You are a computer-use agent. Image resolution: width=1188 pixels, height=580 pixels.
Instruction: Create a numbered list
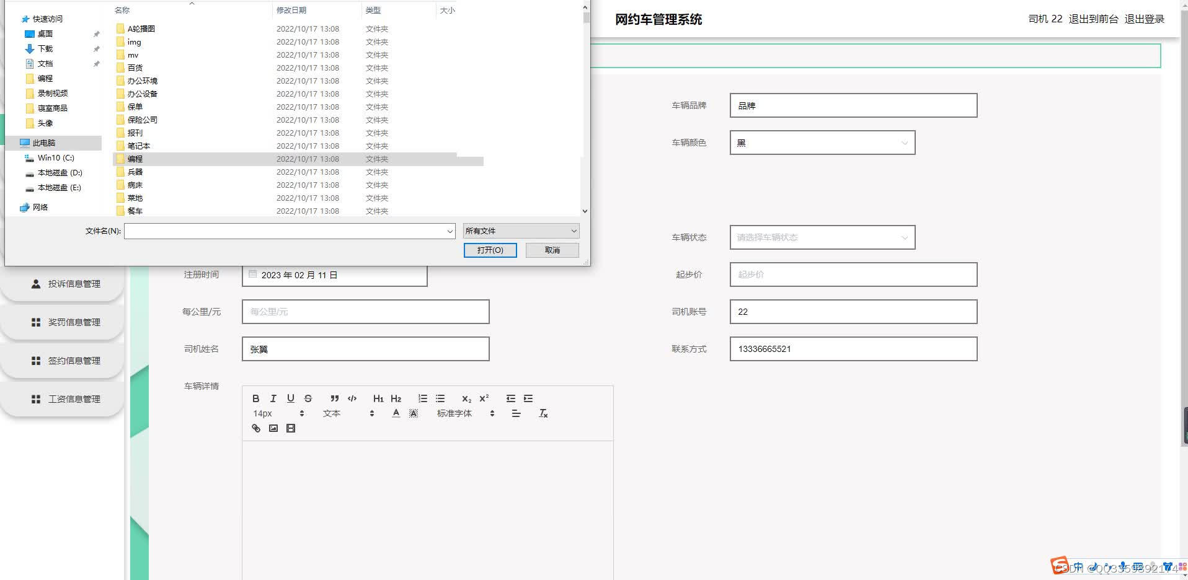[423, 398]
